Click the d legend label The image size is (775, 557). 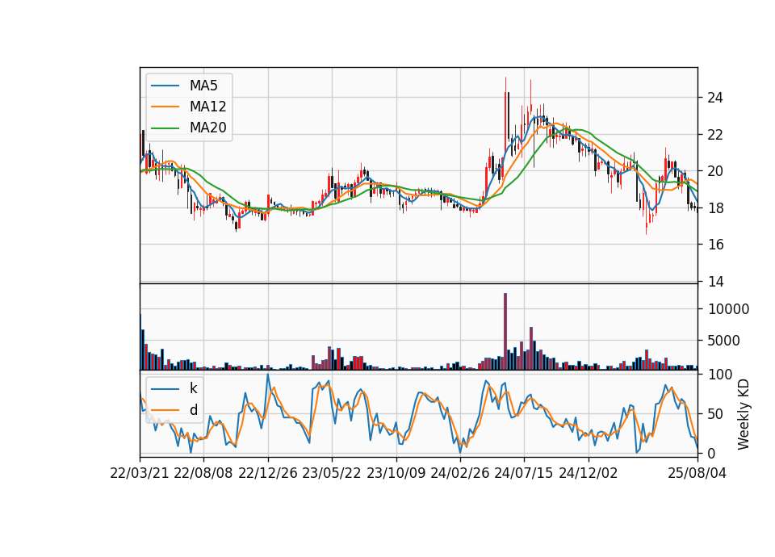click(194, 410)
